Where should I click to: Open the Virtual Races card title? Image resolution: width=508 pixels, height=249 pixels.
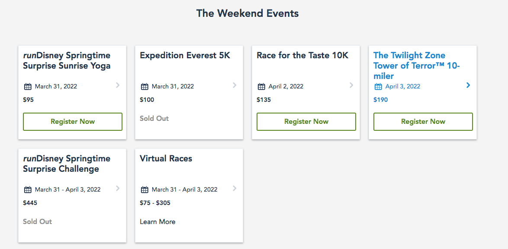pyautogui.click(x=166, y=159)
